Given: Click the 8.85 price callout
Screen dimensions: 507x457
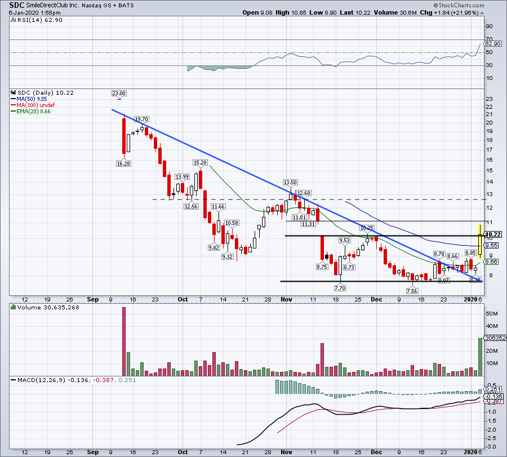Looking at the screenshot, I should [470, 253].
